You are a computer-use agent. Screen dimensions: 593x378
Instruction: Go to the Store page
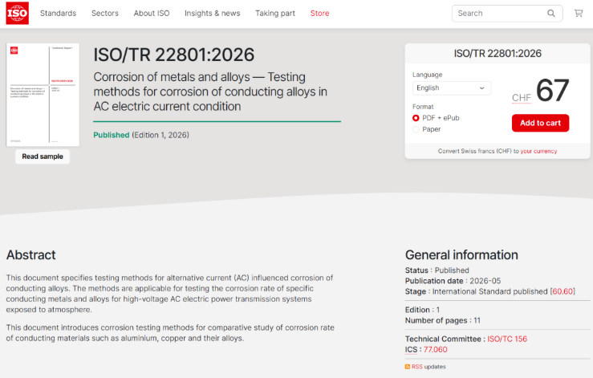pos(319,14)
